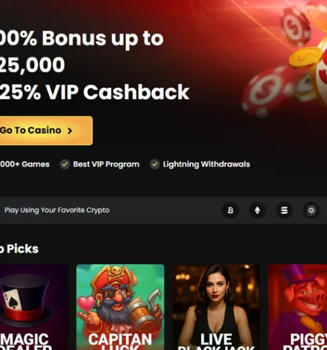Click the Best VIP Program label
Image resolution: width=327 pixels, height=350 pixels.
[x=106, y=164]
